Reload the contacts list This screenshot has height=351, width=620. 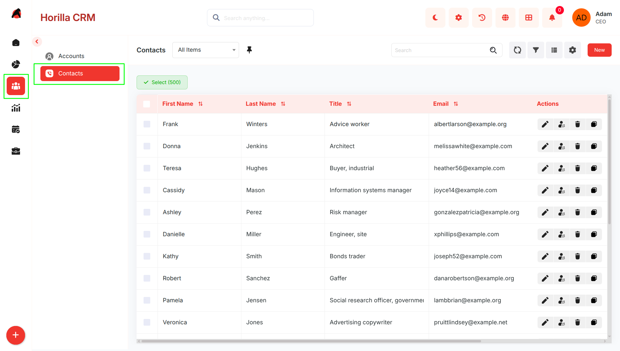pos(517,50)
